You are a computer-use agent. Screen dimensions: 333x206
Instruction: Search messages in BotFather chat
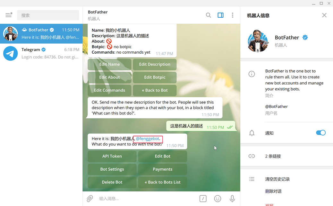click(x=208, y=15)
